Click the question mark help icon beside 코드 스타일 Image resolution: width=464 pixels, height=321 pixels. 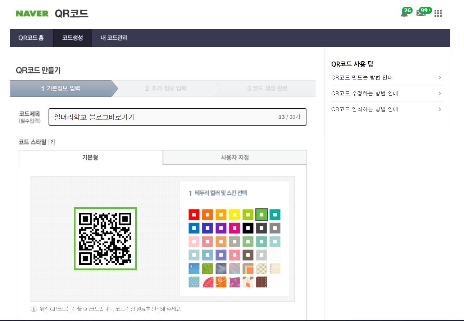click(51, 142)
